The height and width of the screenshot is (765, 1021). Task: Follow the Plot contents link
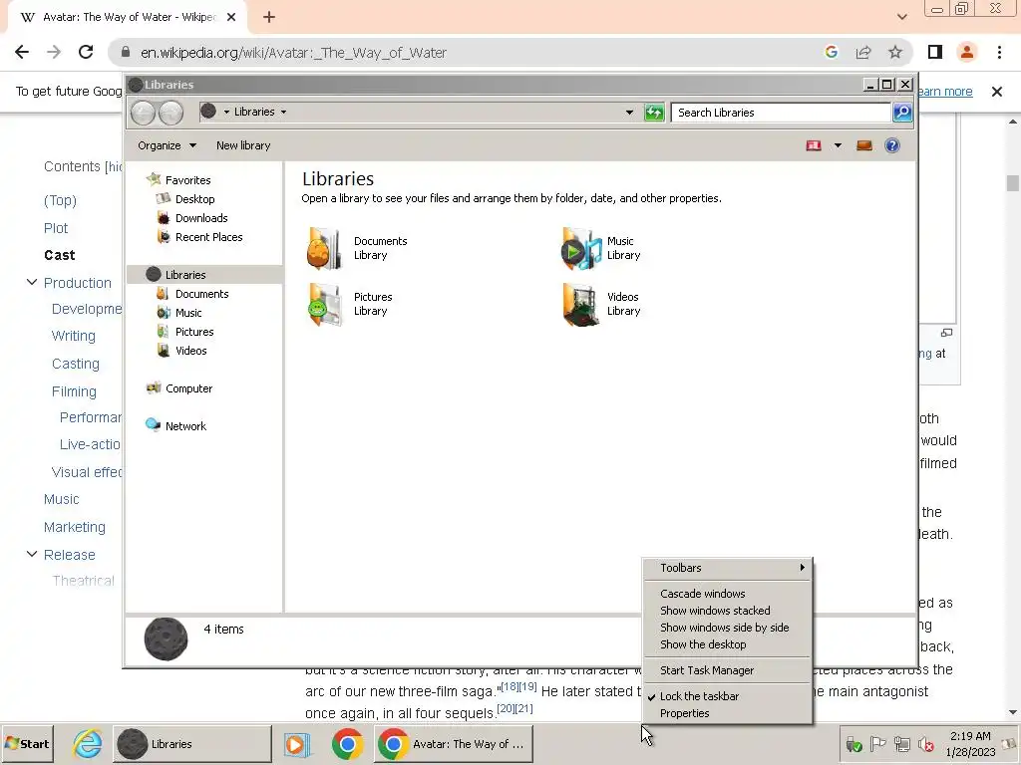point(56,228)
